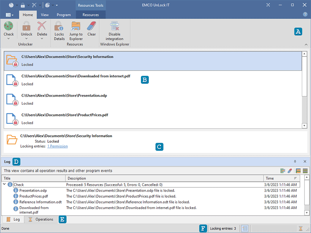Screen dimensions: 311x233
Task: Collapse the ribbon with the chevron
Action: 306,44
